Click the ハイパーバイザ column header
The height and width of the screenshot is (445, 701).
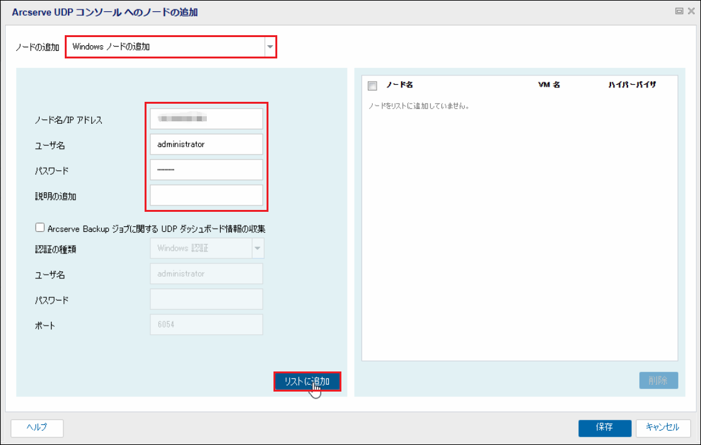[632, 85]
